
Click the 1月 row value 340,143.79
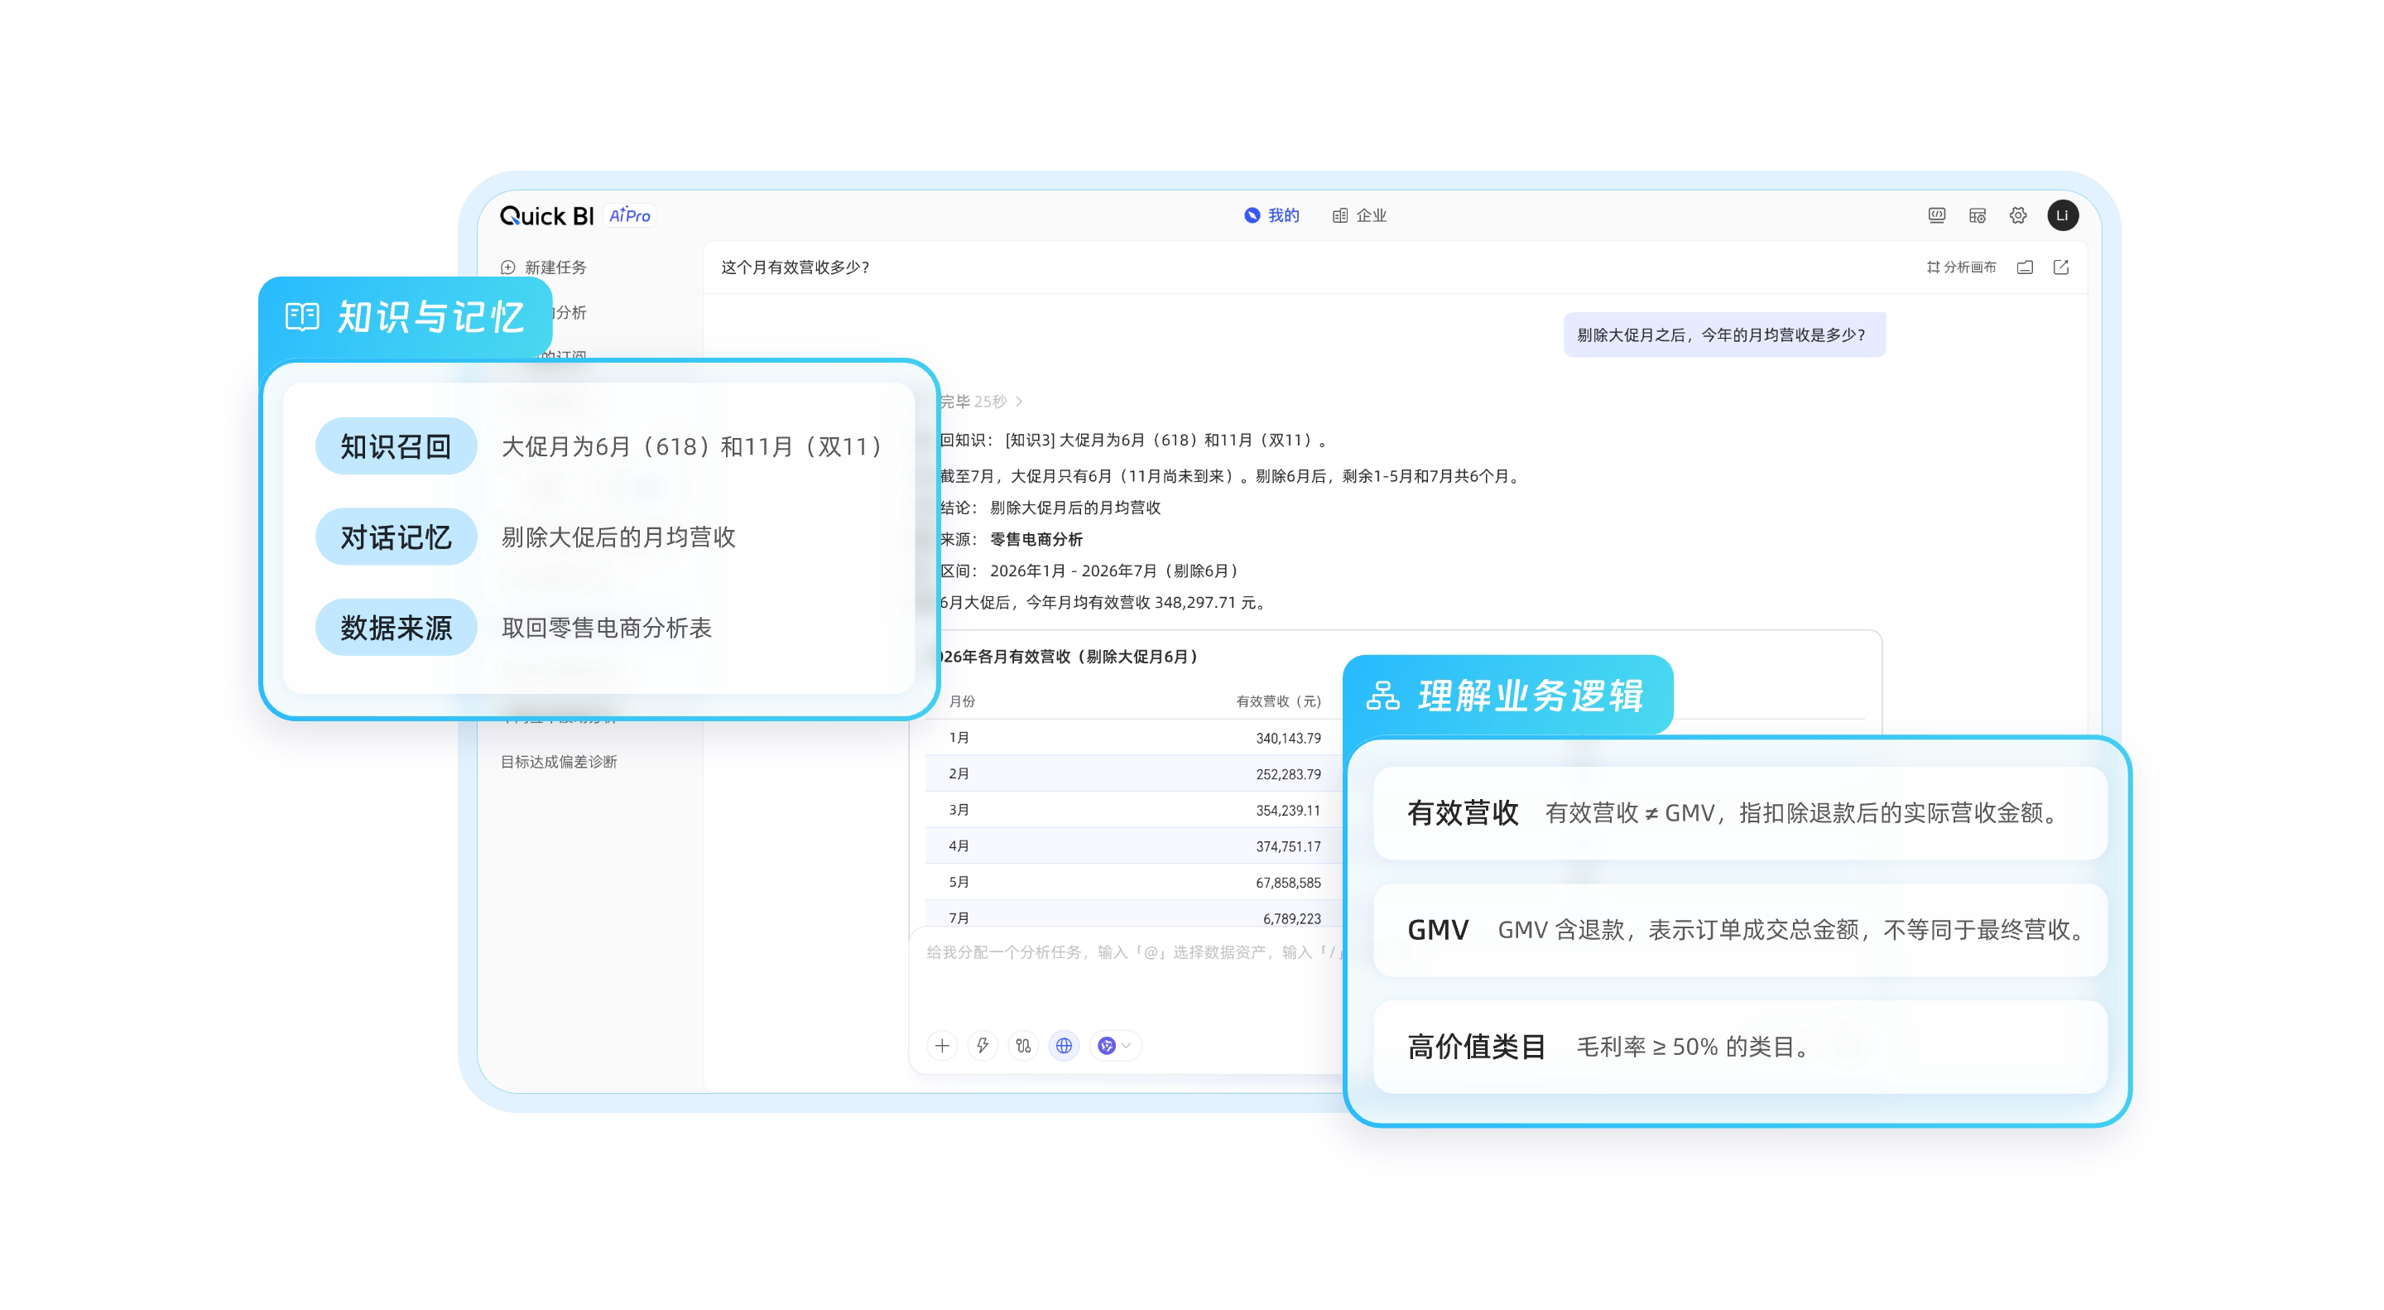click(1287, 739)
